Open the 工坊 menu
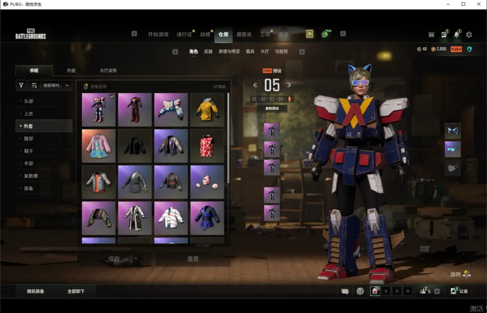487x313 pixels. (x=265, y=34)
